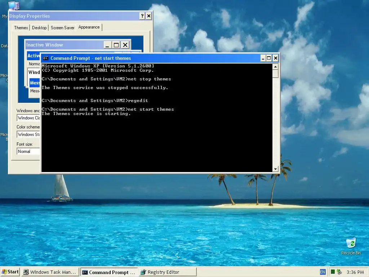Open Windows and buttons style dropdown
This screenshot has height=277, width=369.
tap(28, 118)
